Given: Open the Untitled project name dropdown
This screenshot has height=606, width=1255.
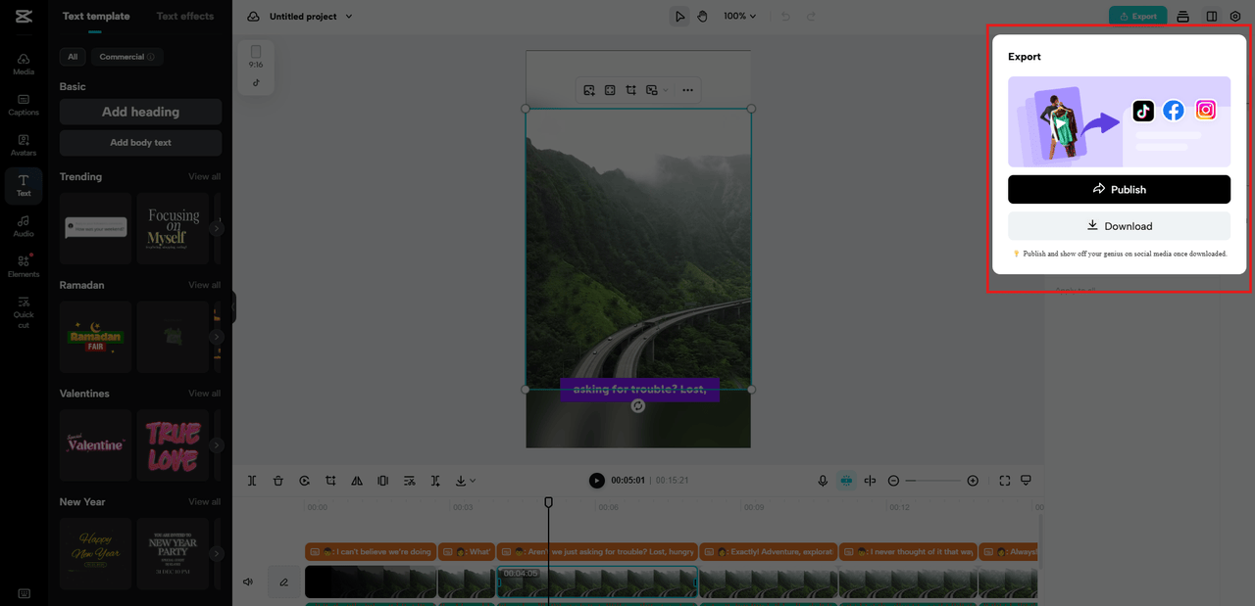Looking at the screenshot, I should coord(311,17).
